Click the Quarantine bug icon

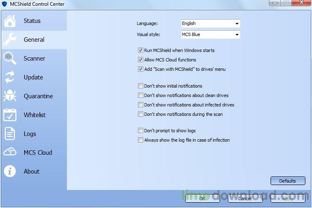pos(9,96)
